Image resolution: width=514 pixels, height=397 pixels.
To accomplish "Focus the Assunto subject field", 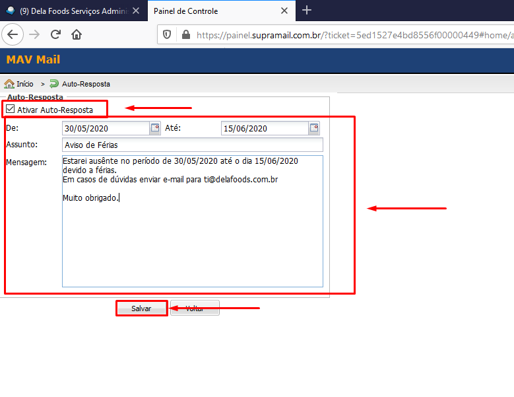I will click(192, 145).
